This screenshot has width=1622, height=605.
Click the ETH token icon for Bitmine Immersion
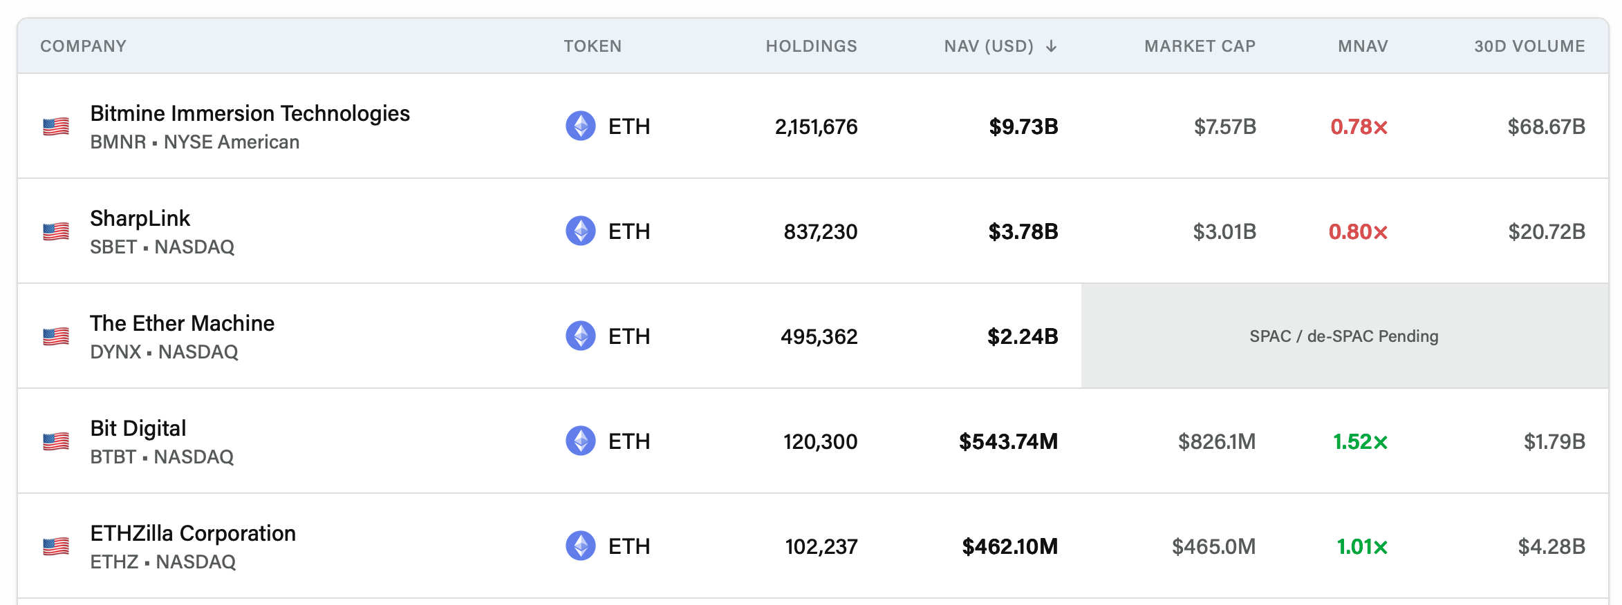coord(581,126)
